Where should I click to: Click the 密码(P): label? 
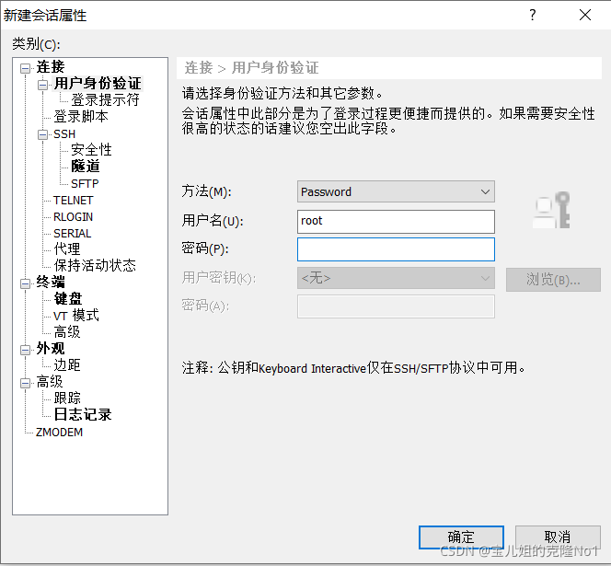(205, 248)
